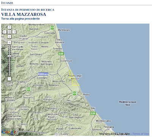The width and height of the screenshot is (152, 137).
Task: Open 'Torna alla pagina precedente' link
Action: (x=21, y=19)
